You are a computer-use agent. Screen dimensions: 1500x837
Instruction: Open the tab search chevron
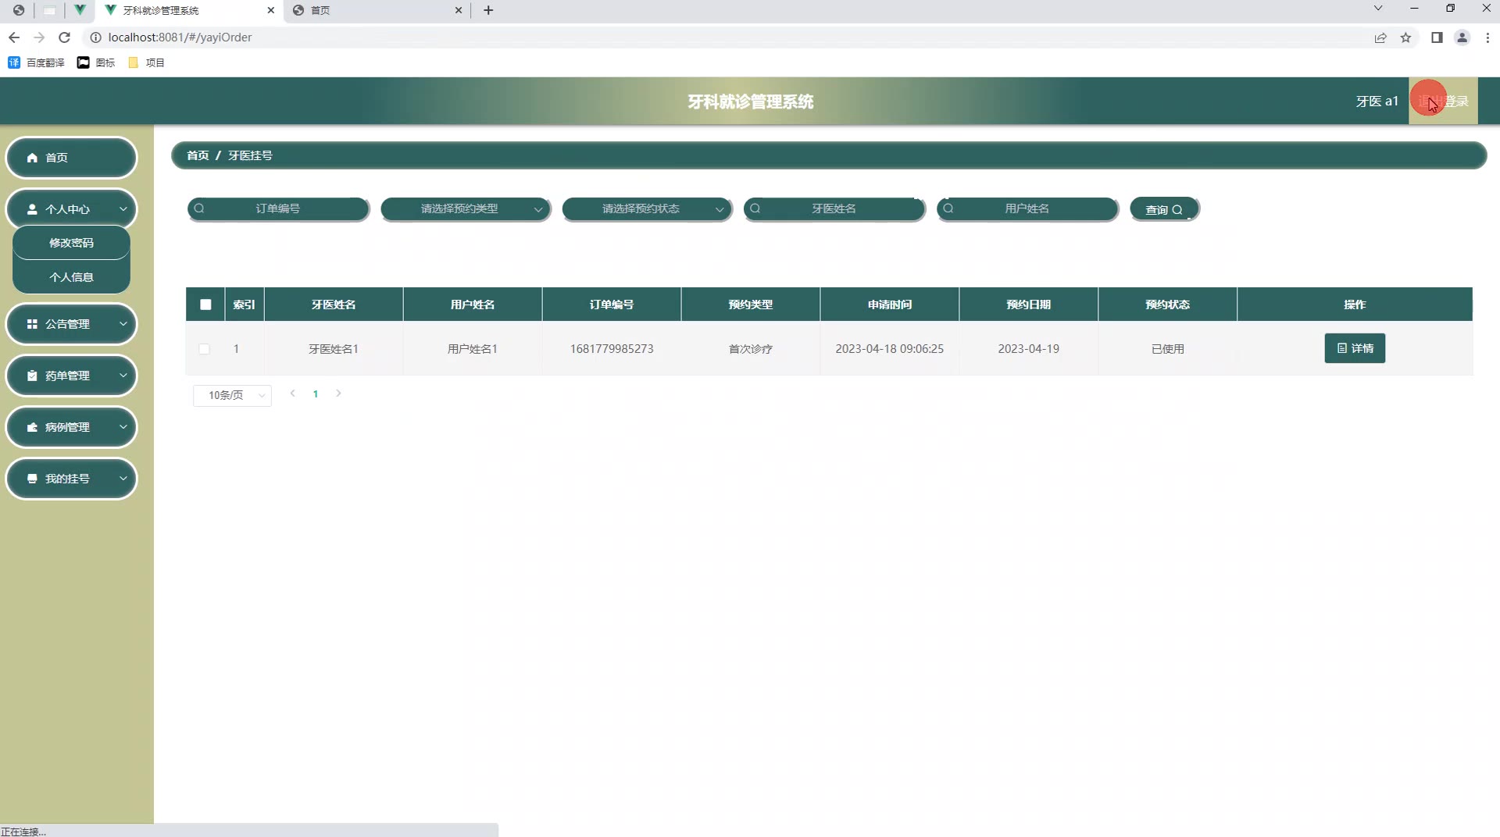(1378, 9)
